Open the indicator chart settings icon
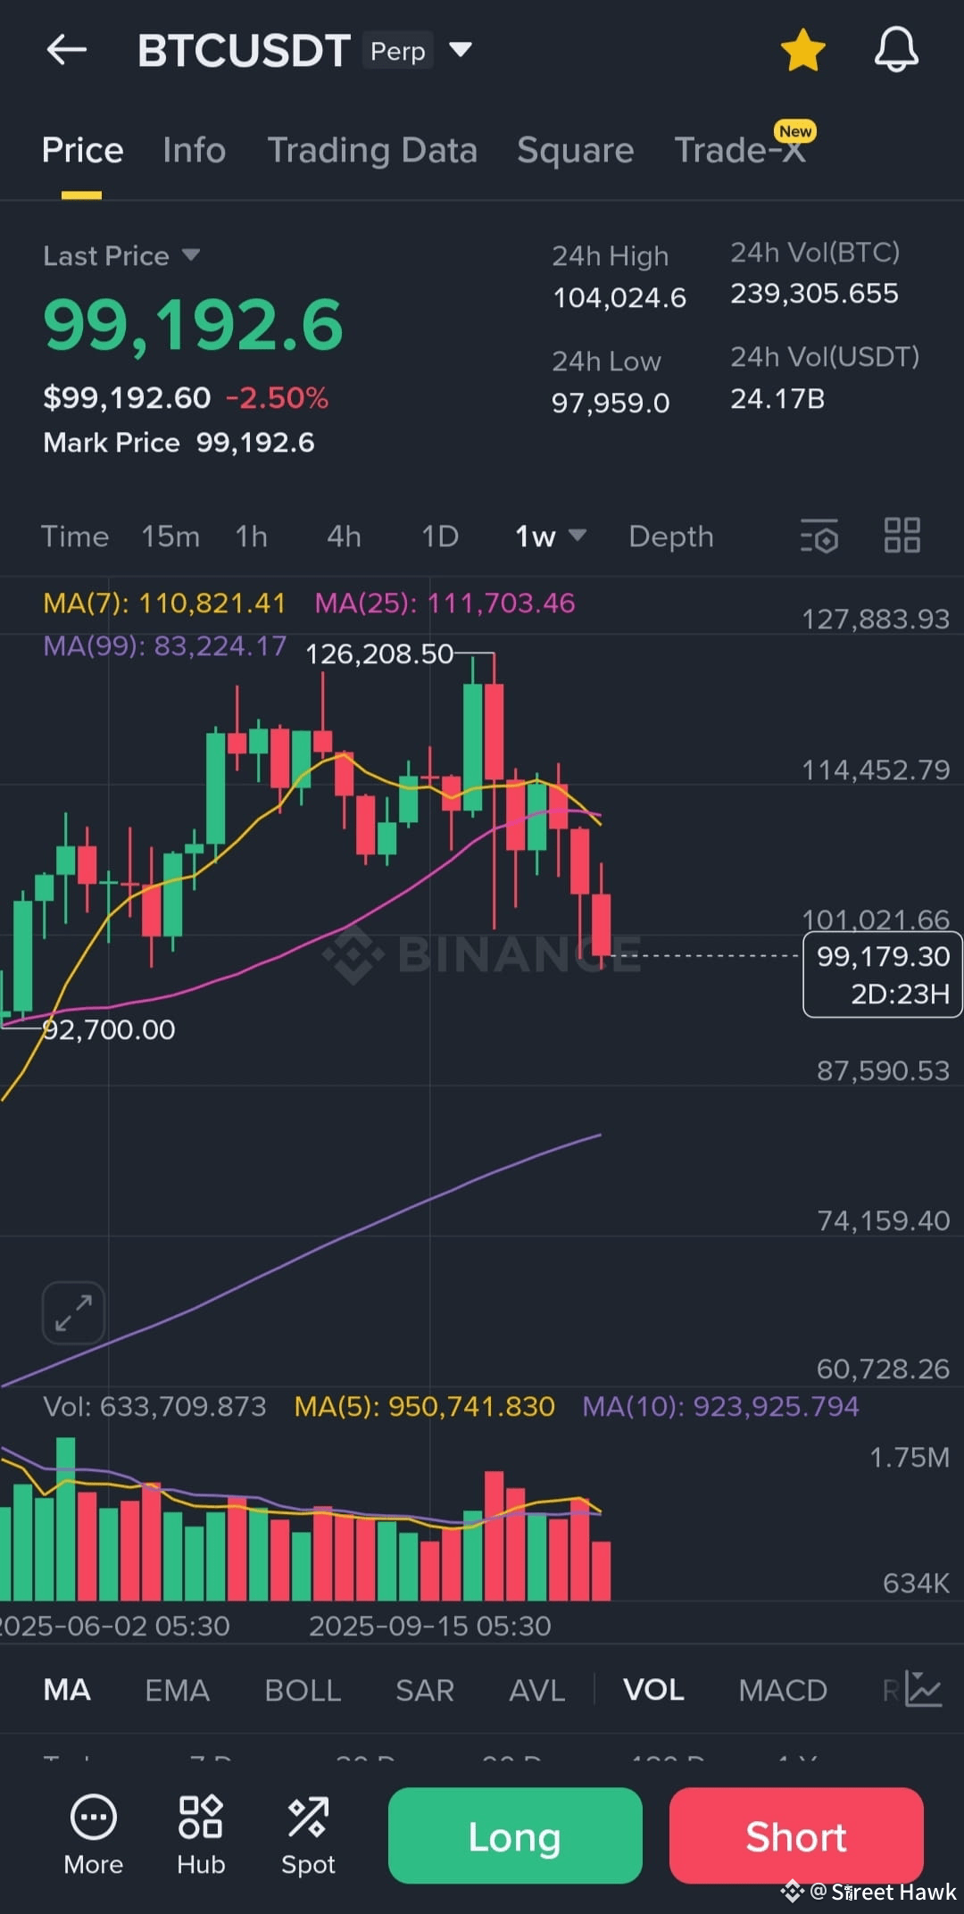This screenshot has height=1914, width=964. (x=924, y=1689)
